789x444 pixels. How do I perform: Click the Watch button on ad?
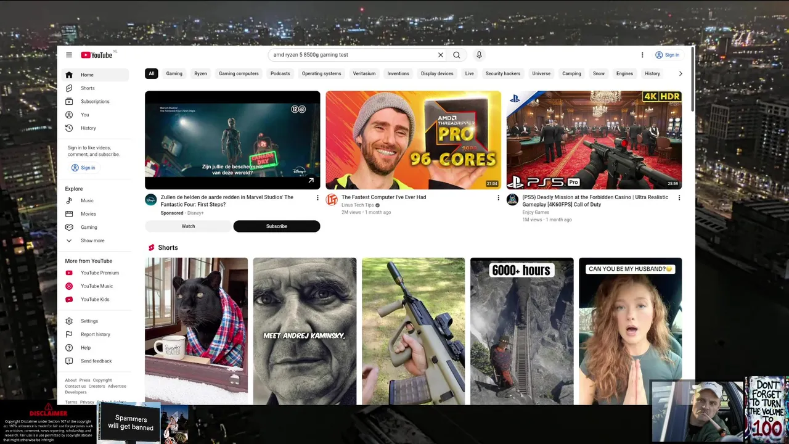click(188, 226)
